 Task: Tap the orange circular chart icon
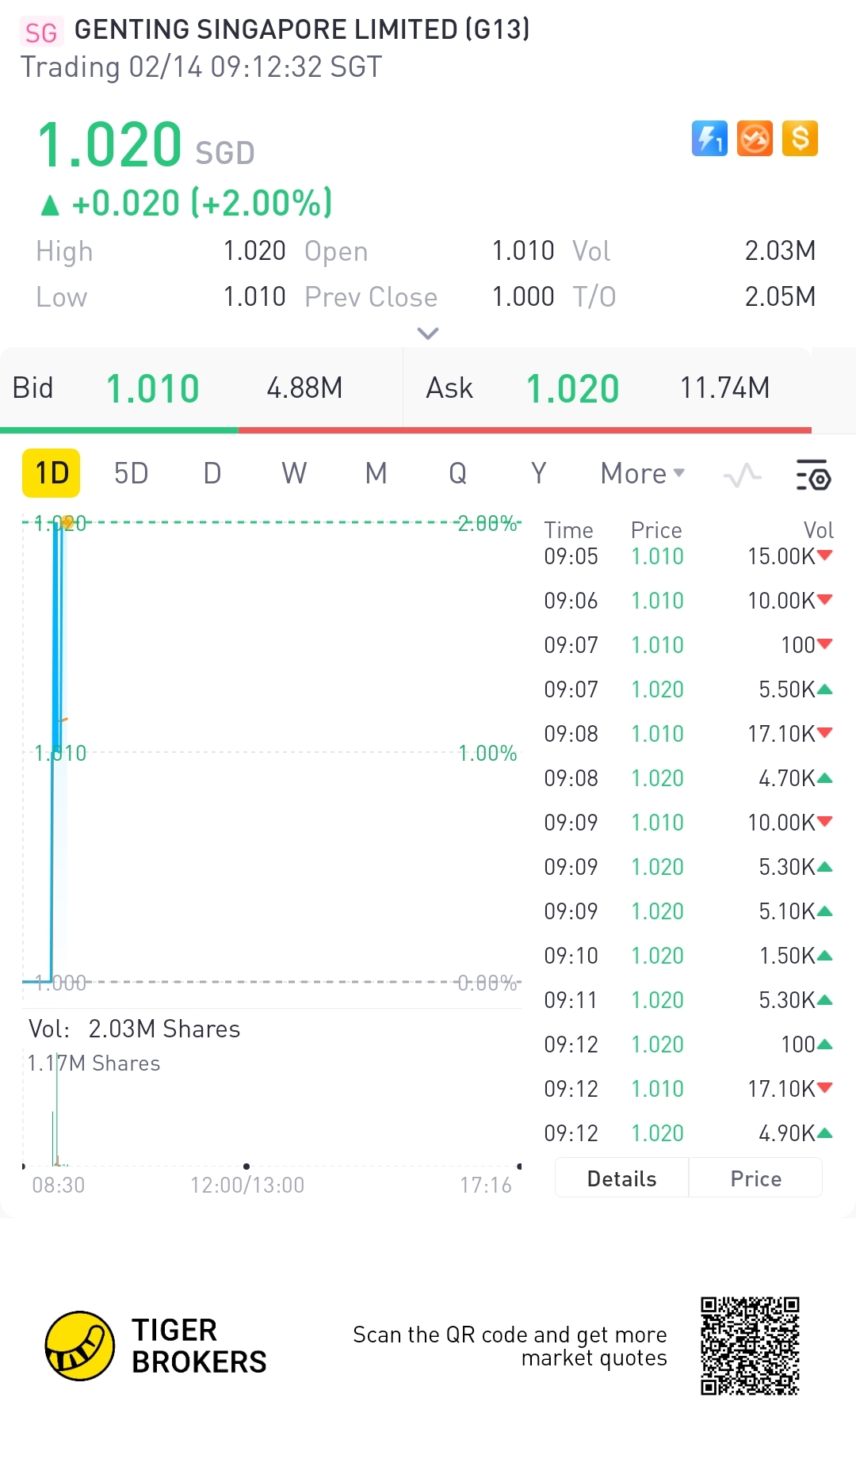pos(755,139)
